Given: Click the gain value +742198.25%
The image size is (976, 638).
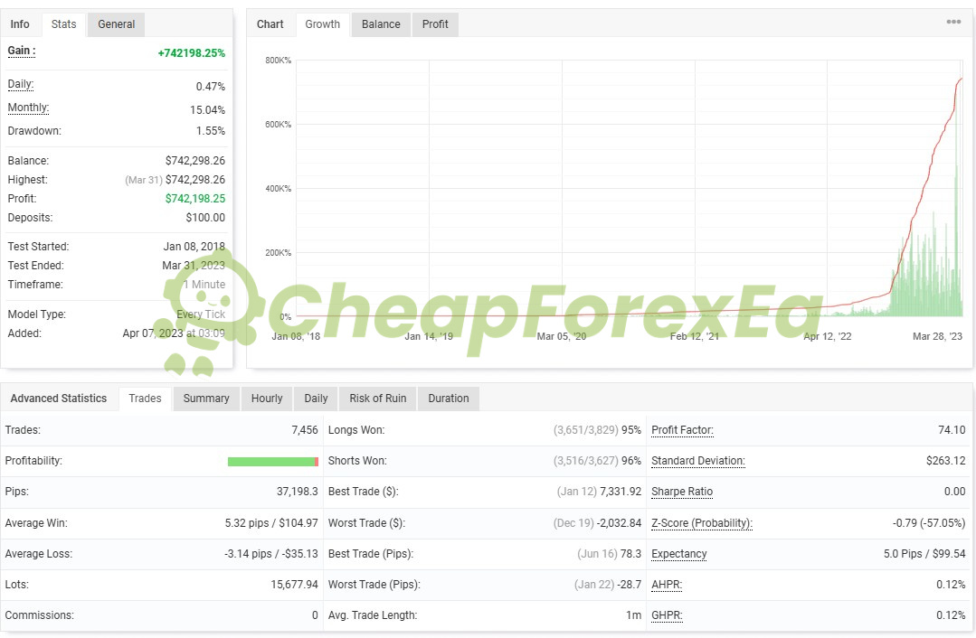Looking at the screenshot, I should 192,52.
